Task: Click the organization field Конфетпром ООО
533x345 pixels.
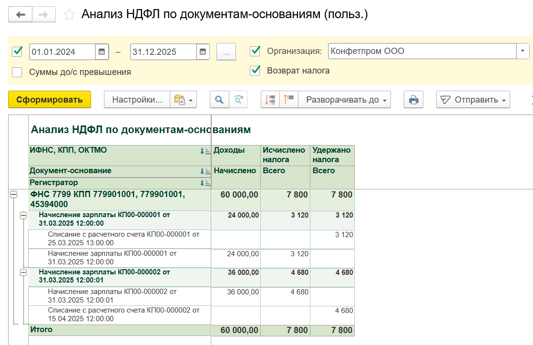Action: (x=422, y=51)
